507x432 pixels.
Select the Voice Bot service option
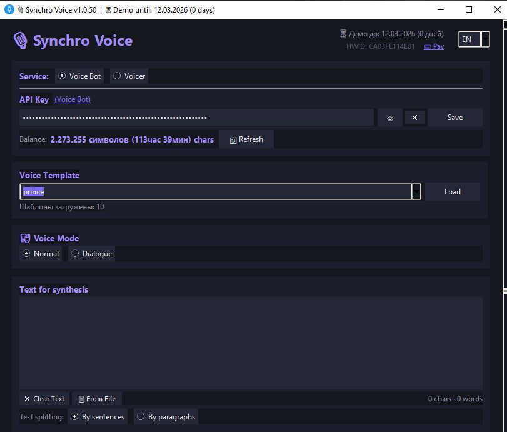click(62, 76)
